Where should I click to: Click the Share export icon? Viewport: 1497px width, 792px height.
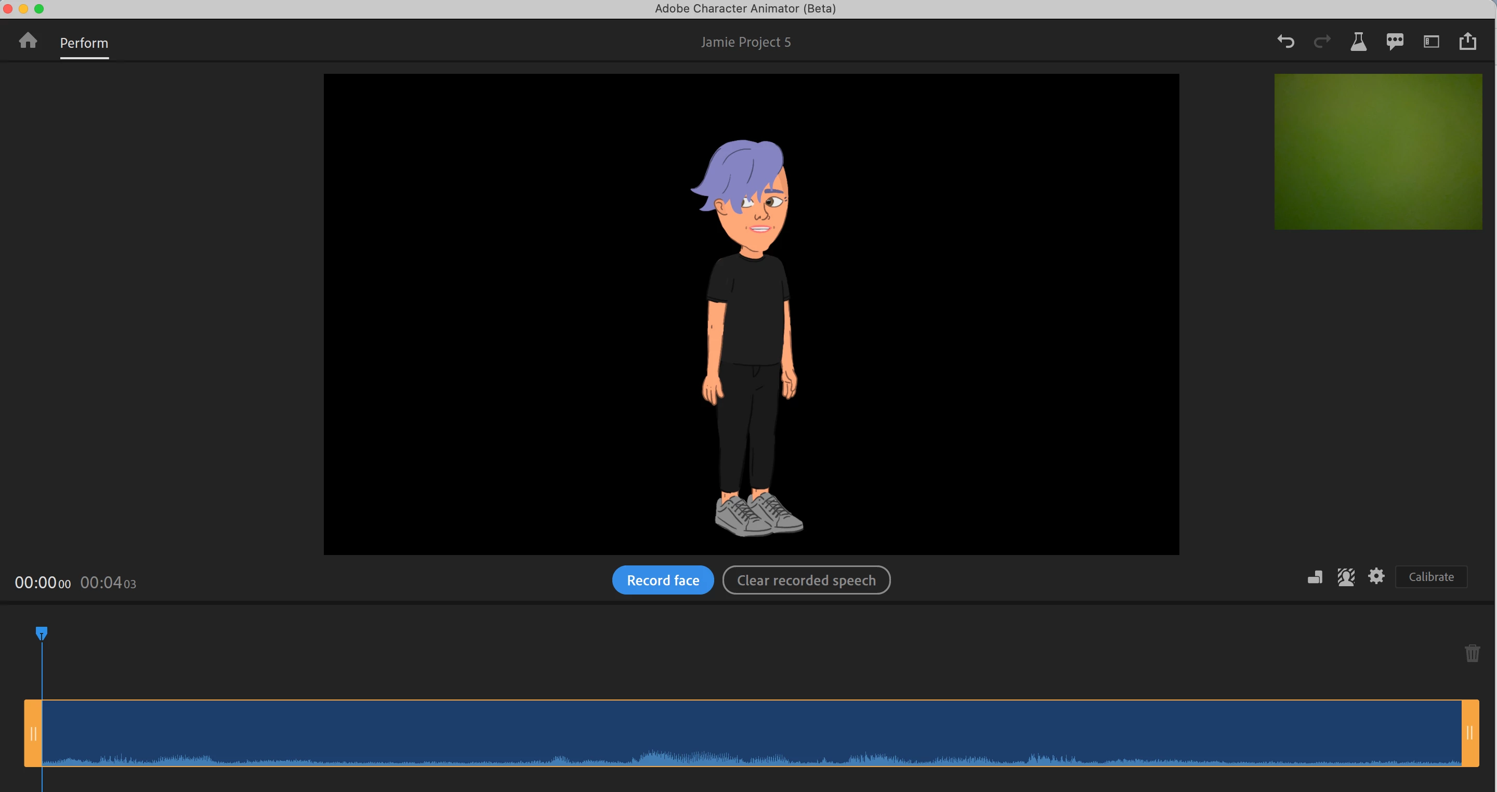click(1467, 41)
